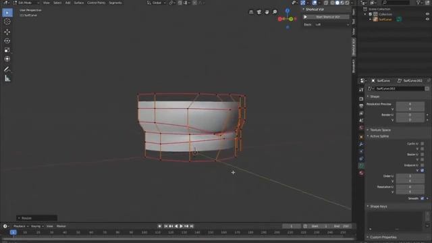Image resolution: width=432 pixels, height=243 pixels.
Task: Open the World properties tab
Action: coord(361,128)
